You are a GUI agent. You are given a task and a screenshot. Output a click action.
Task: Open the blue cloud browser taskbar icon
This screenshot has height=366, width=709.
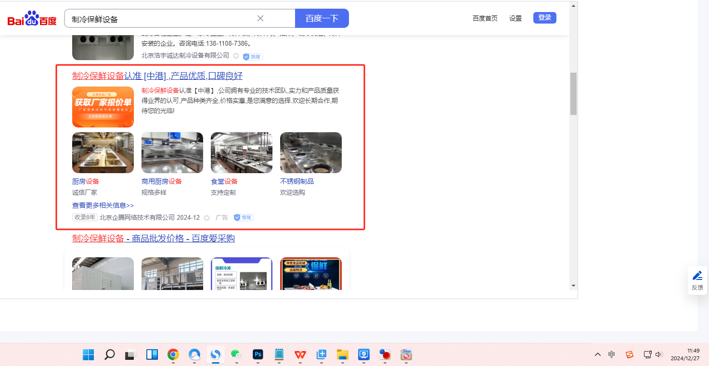click(194, 355)
